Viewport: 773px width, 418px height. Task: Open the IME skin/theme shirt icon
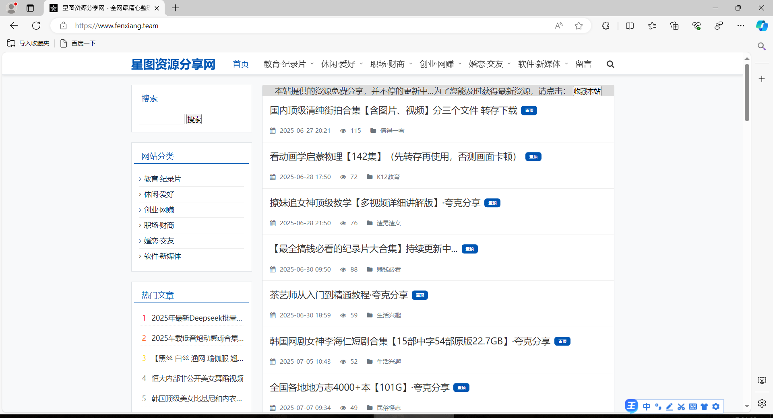[704, 407]
